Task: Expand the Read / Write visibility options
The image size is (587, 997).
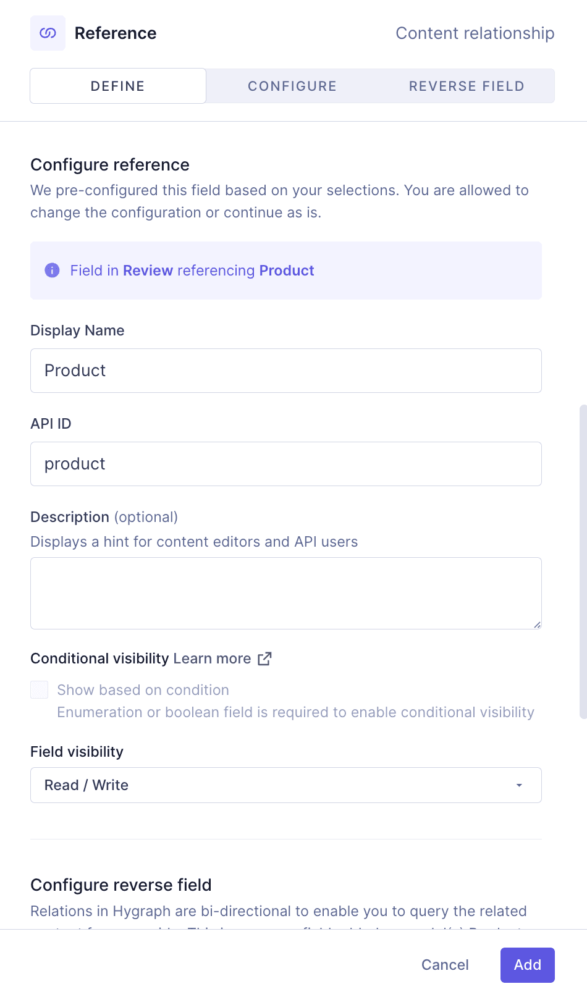Action: point(285,785)
